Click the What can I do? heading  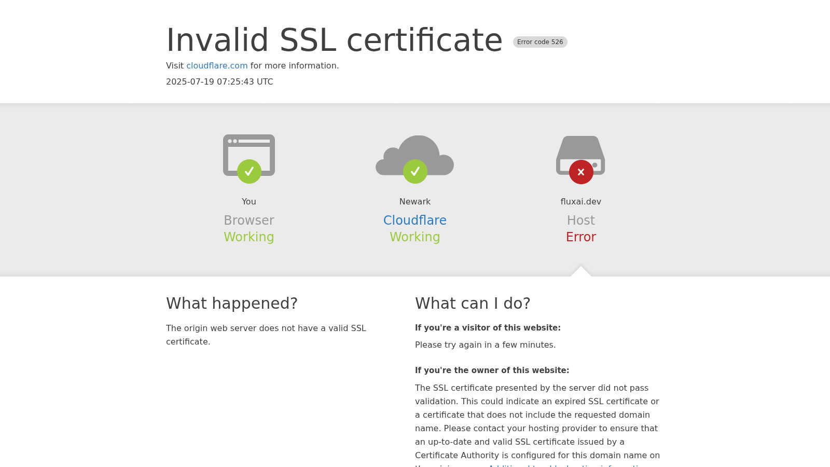[x=473, y=303]
